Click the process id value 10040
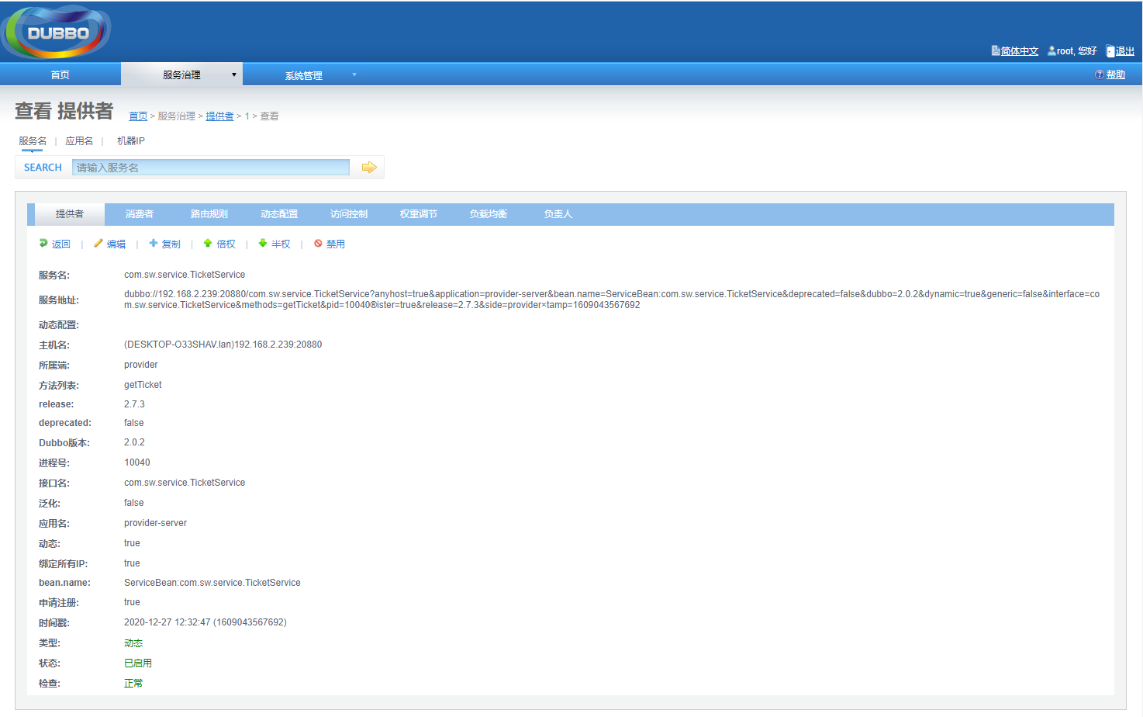 (x=137, y=462)
